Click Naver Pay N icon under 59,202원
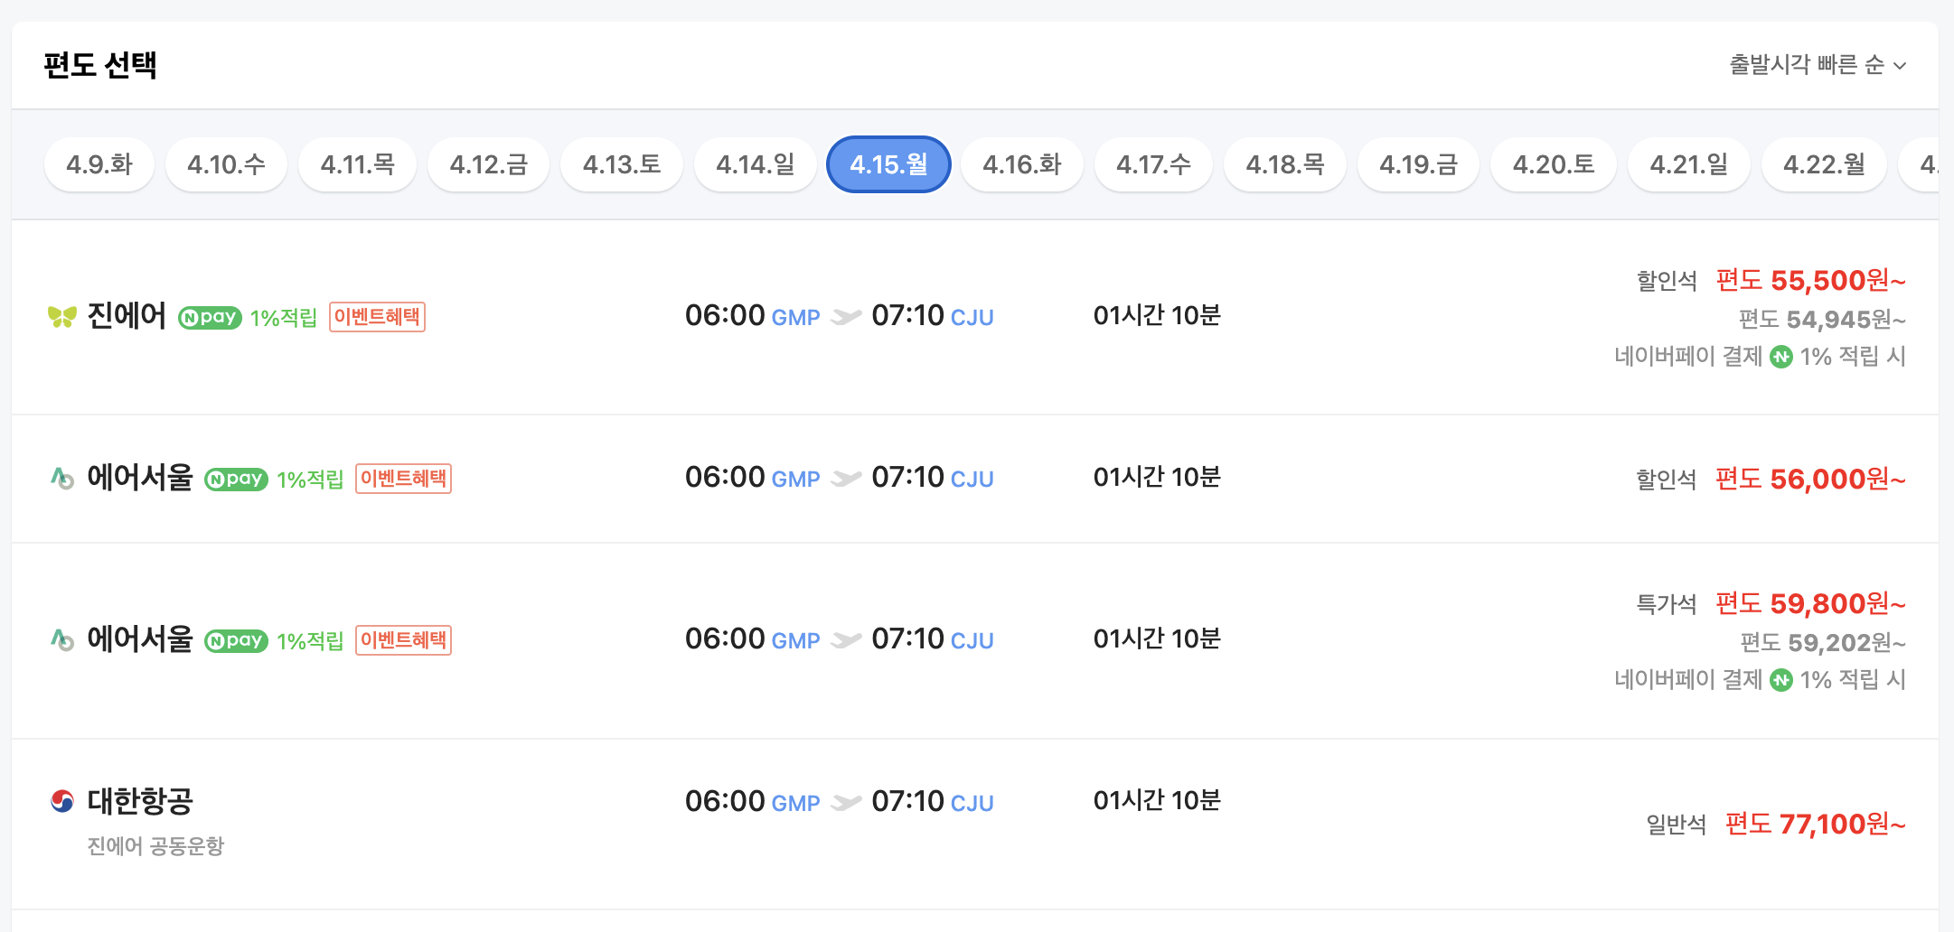This screenshot has height=932, width=1954. pos(1781,680)
